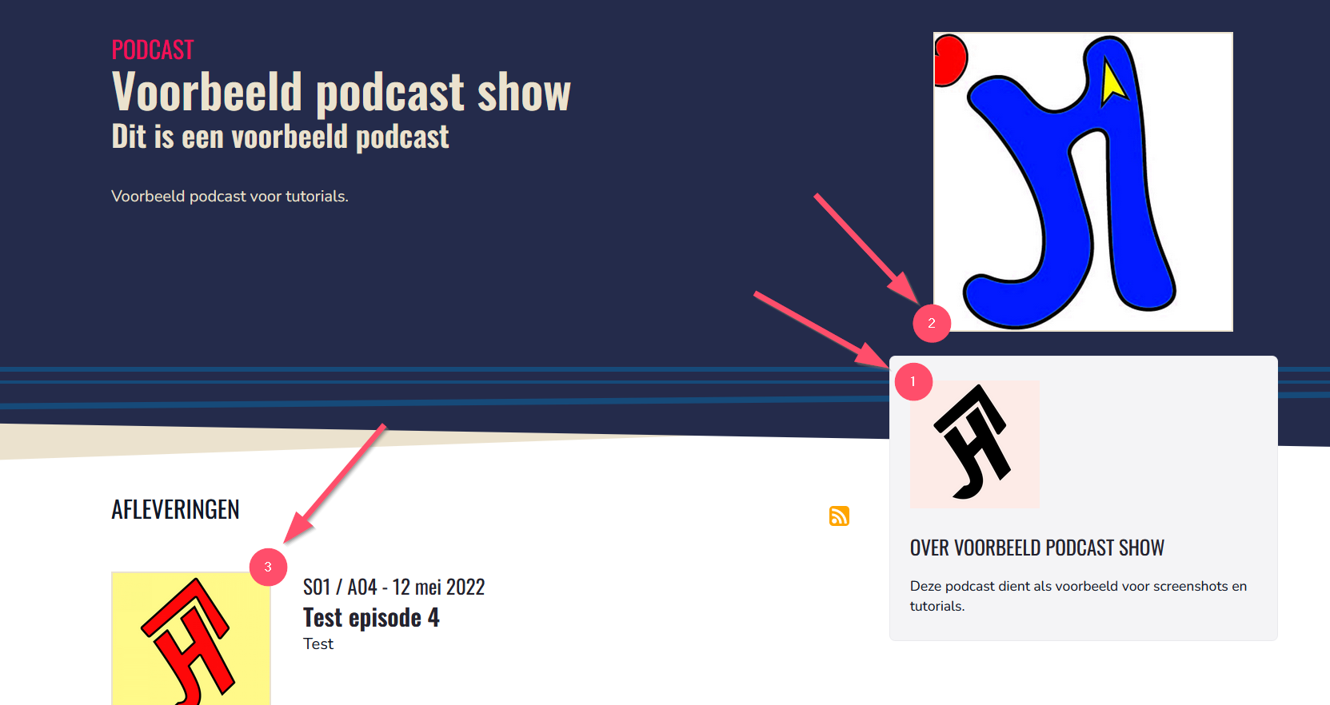The height and width of the screenshot is (705, 1330).
Task: Click the black logo in the sidebar card
Action: pyautogui.click(x=975, y=444)
